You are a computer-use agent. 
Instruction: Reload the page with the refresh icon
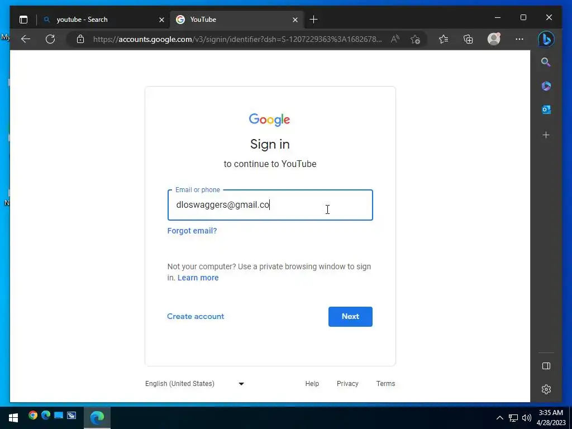(50, 39)
